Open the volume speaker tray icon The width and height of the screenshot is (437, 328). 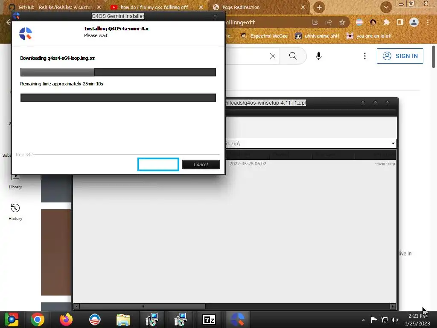[x=395, y=319]
